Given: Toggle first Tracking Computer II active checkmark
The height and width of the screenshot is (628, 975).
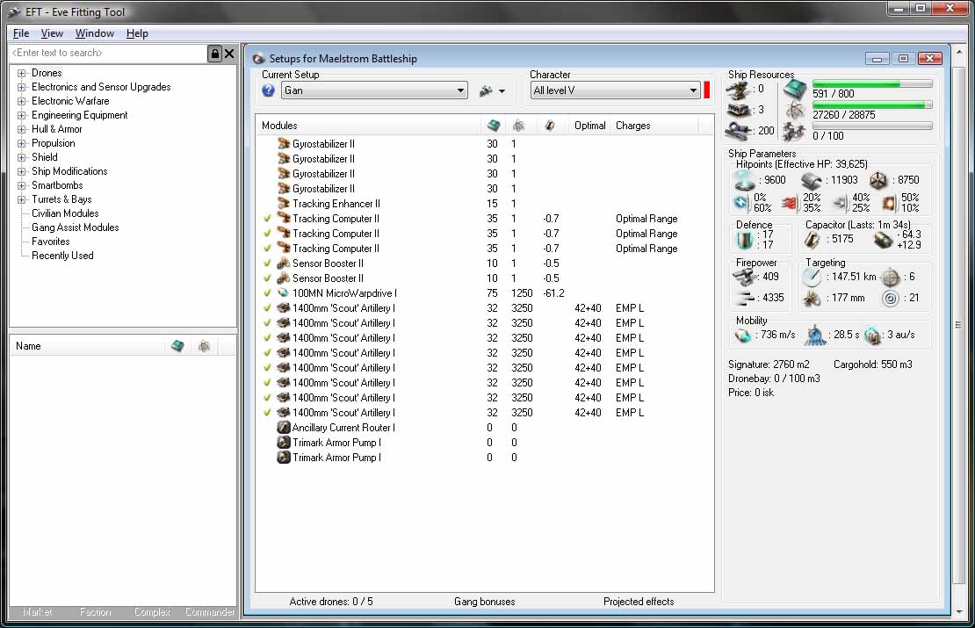Looking at the screenshot, I should 267,218.
